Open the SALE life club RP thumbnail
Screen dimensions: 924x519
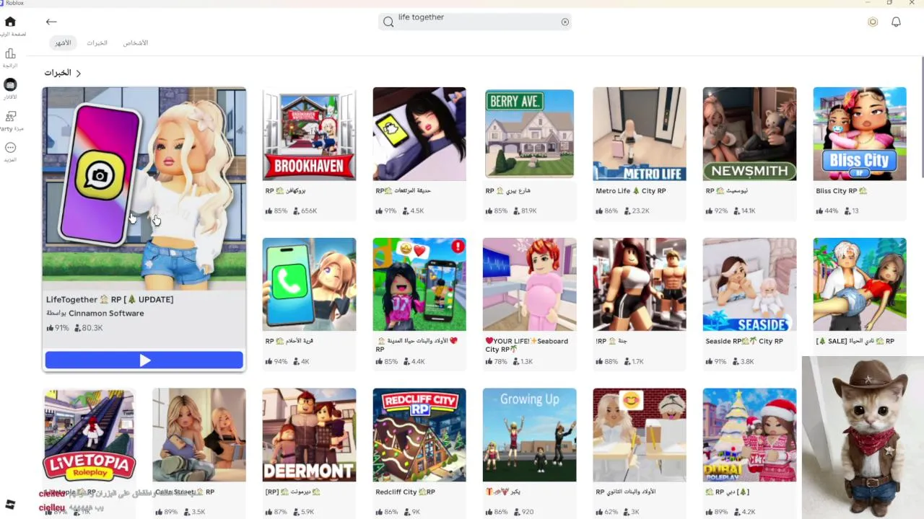tap(860, 285)
